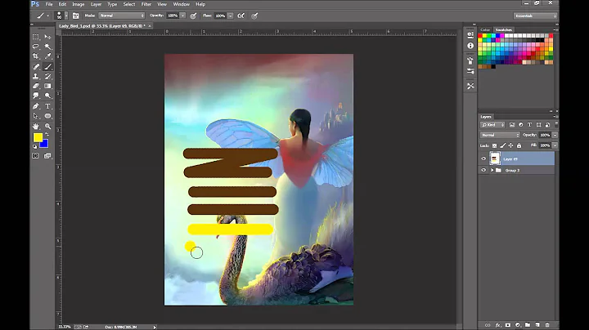This screenshot has height=330, width=589.
Task: Change the screen mode
Action: 47,156
